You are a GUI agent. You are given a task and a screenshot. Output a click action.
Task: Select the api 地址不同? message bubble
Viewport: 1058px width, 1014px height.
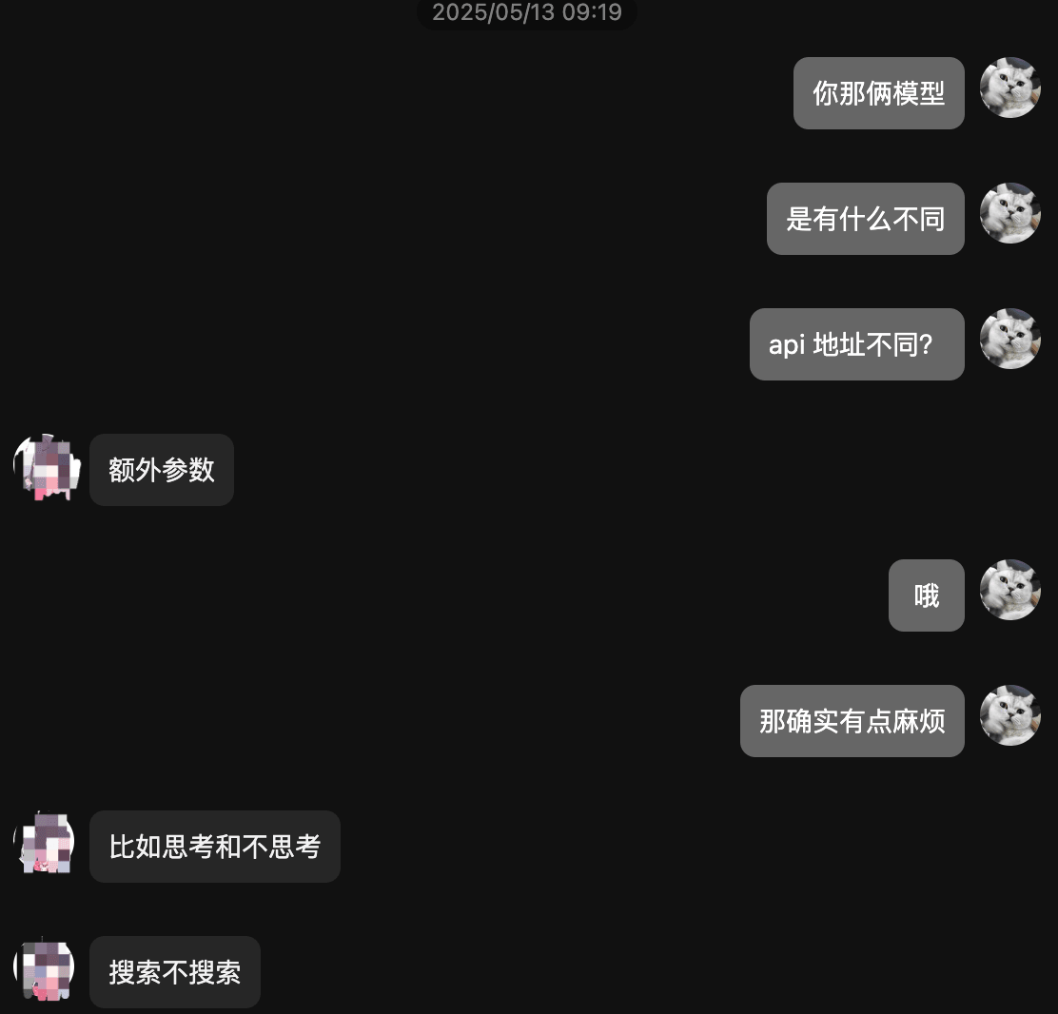point(857,344)
